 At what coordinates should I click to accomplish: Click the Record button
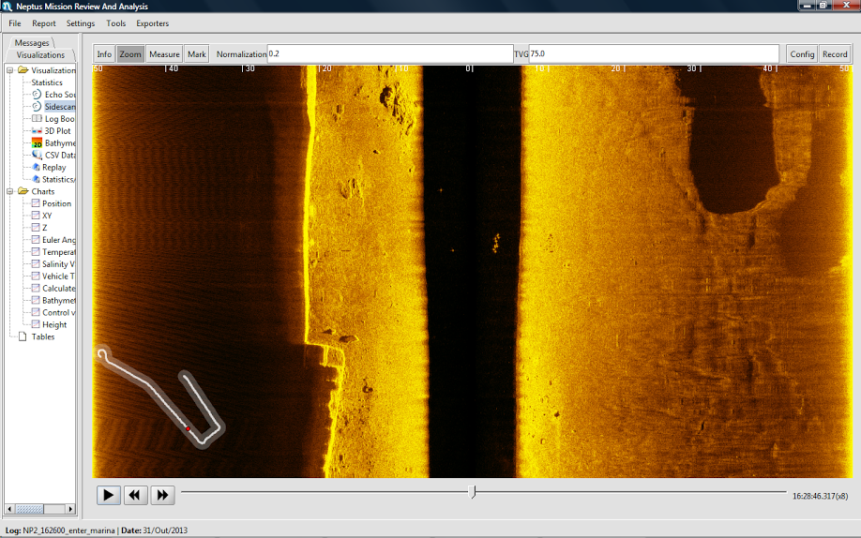point(835,53)
